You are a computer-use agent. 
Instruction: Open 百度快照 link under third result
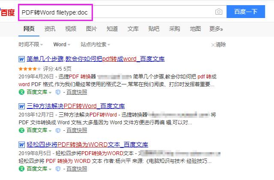pyautogui.click(x=77, y=169)
